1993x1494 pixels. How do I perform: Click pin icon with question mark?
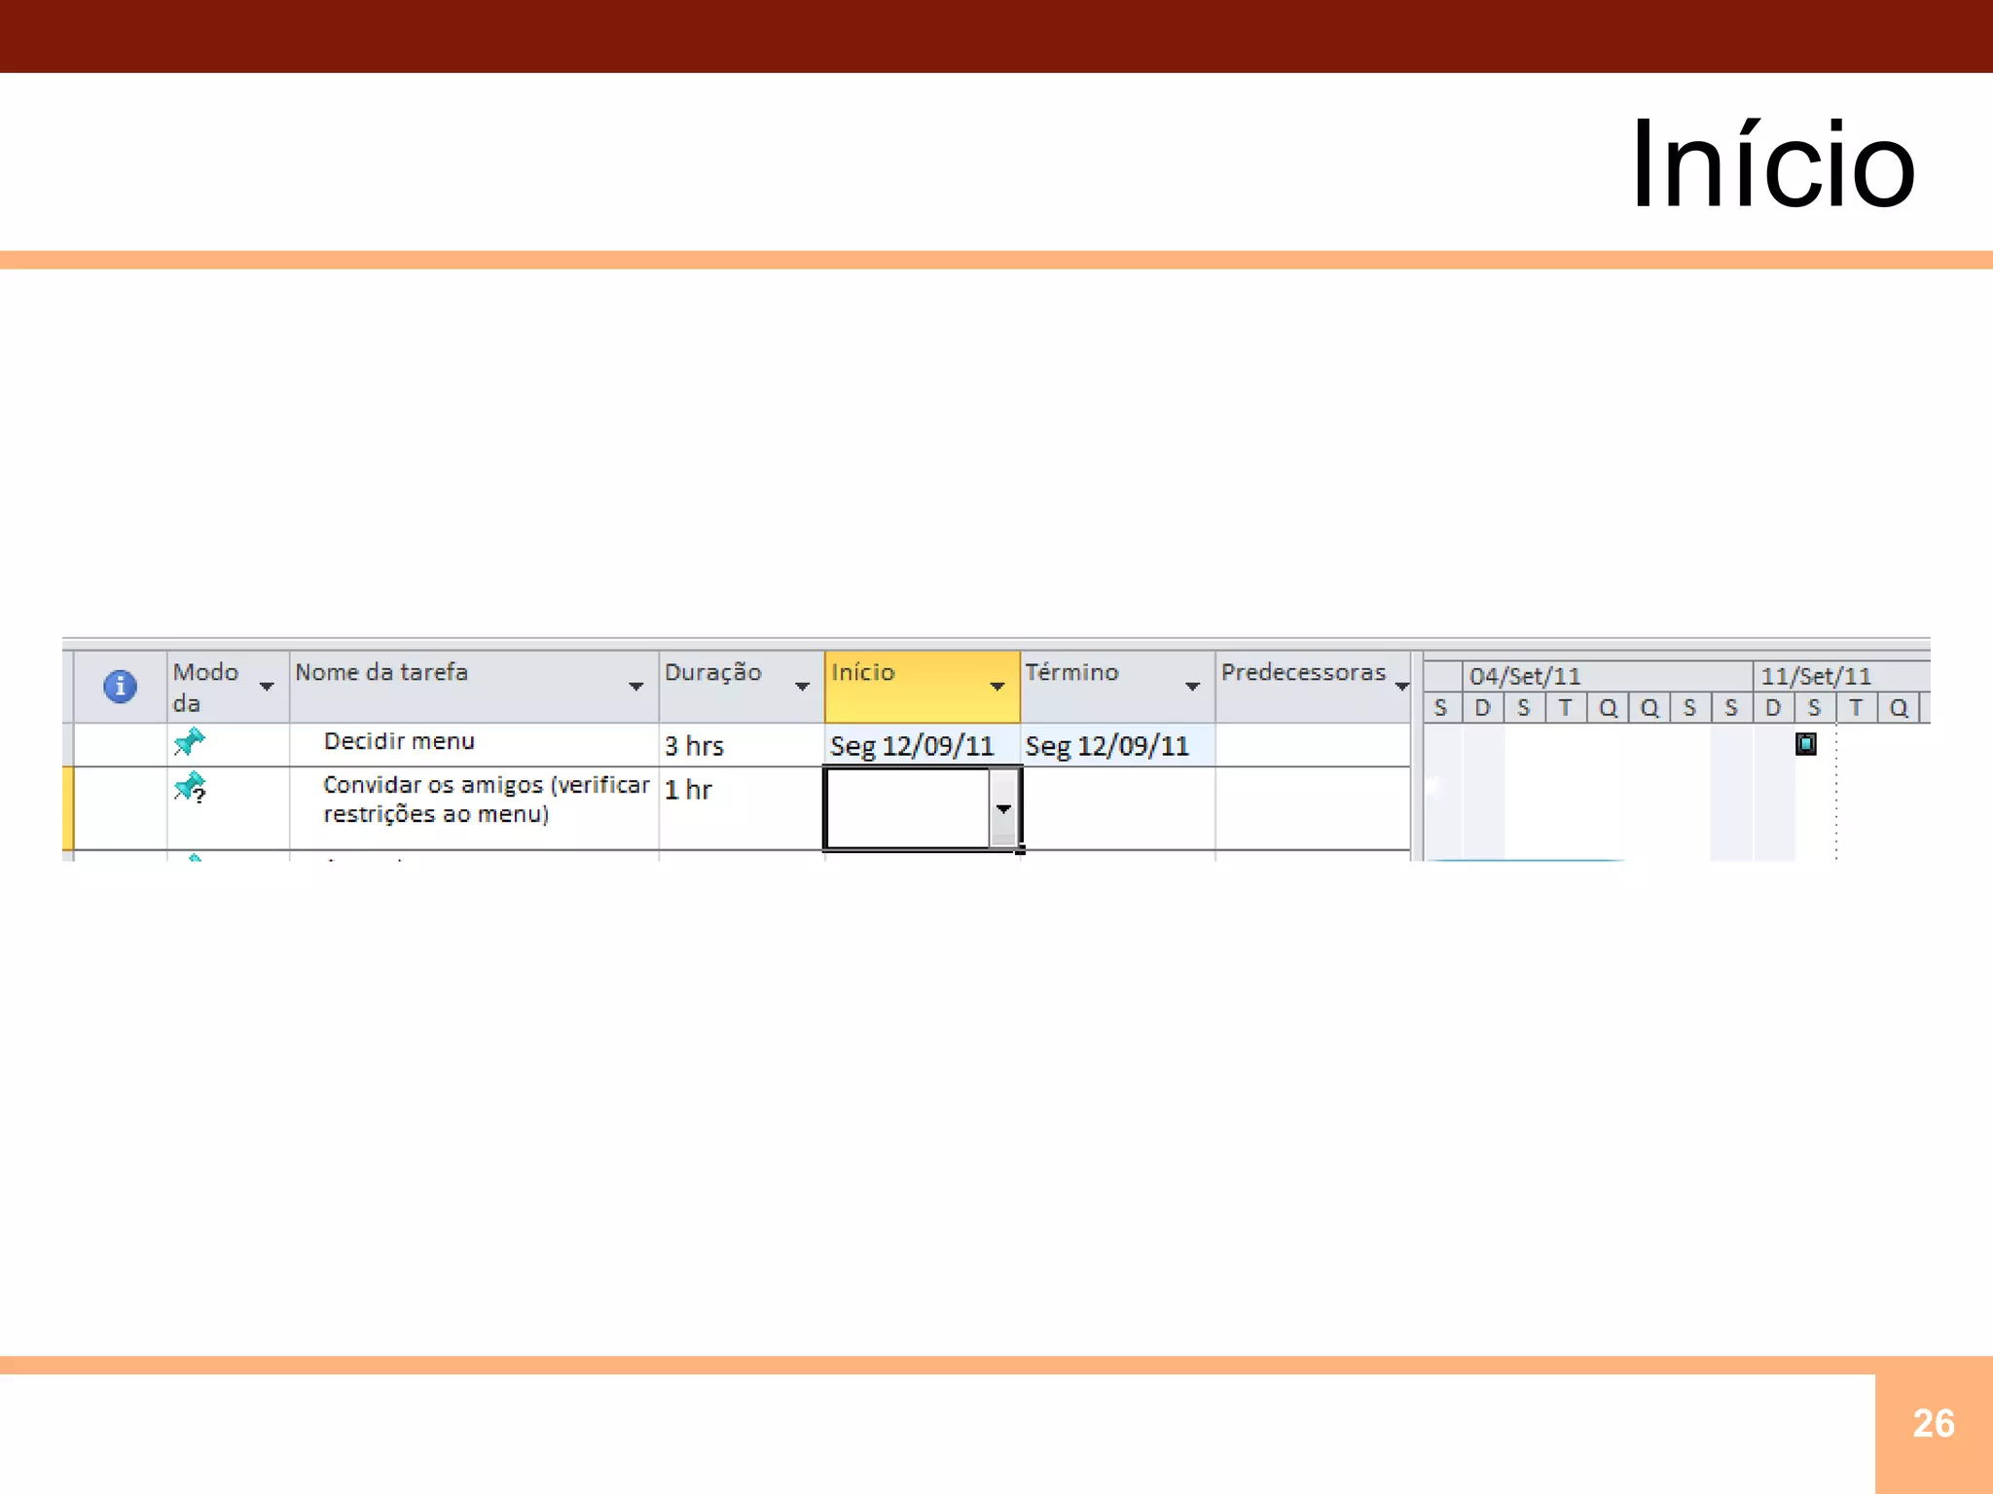[x=190, y=788]
